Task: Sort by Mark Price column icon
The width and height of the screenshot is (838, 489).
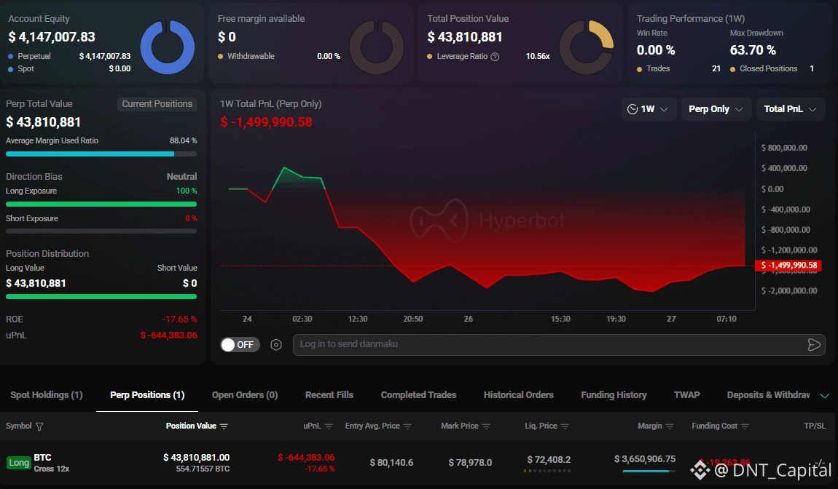Action: point(486,426)
